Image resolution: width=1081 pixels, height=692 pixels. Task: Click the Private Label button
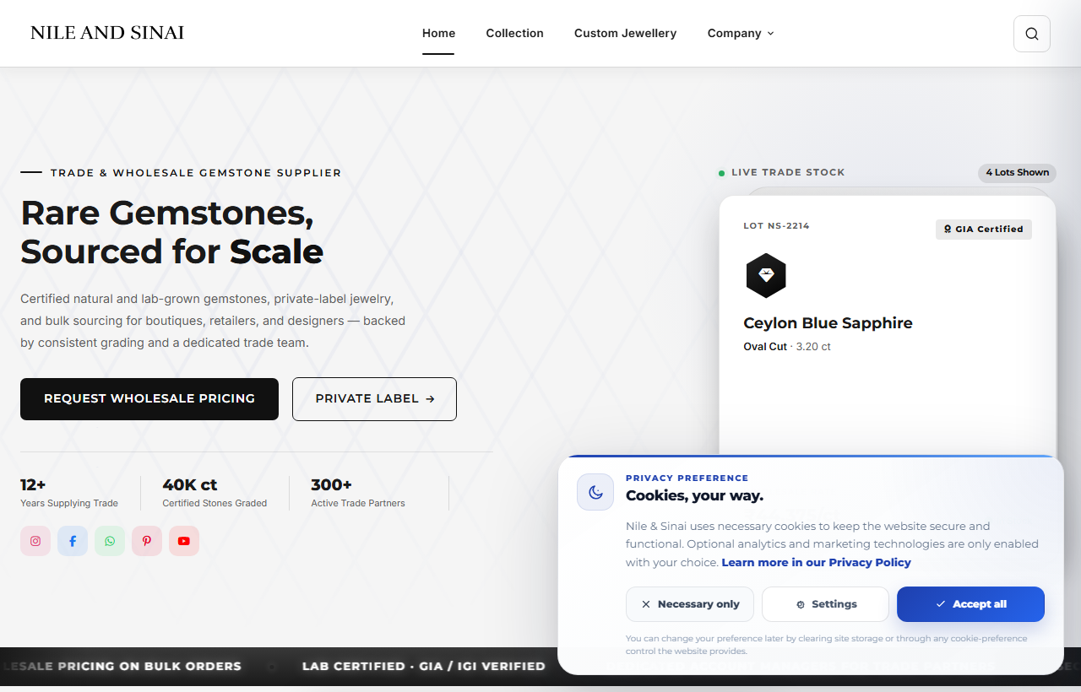pyautogui.click(x=374, y=398)
